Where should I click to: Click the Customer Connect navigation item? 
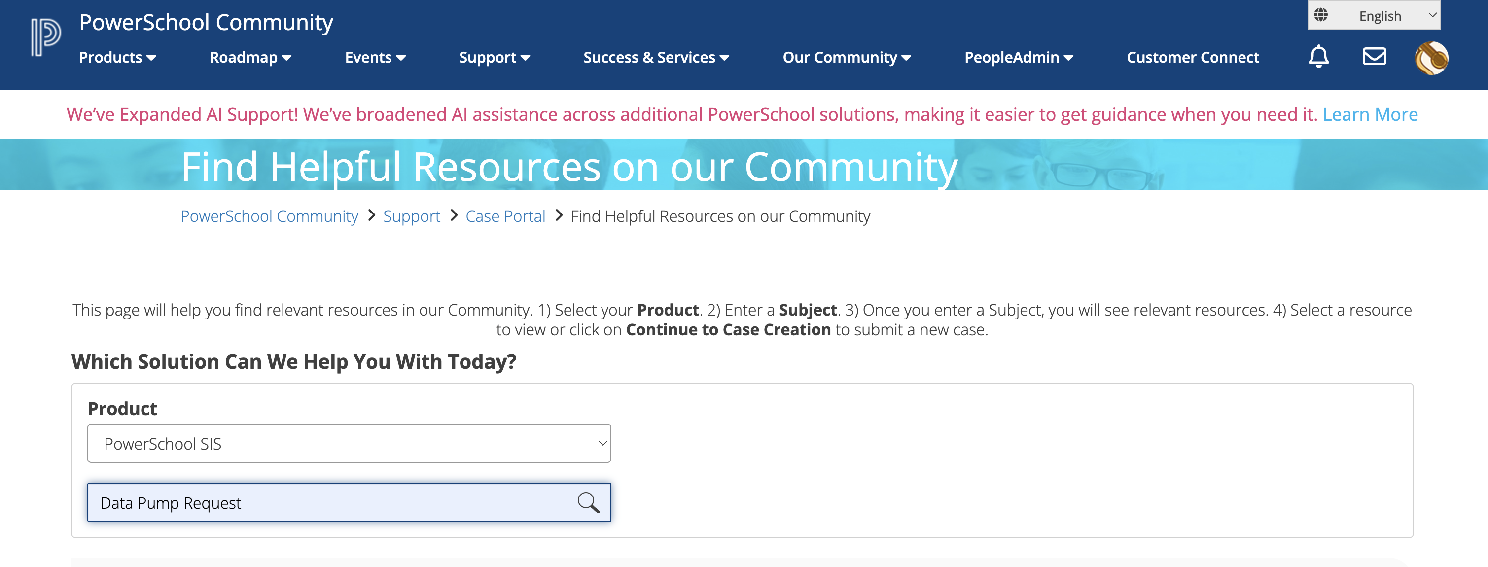[x=1192, y=57]
